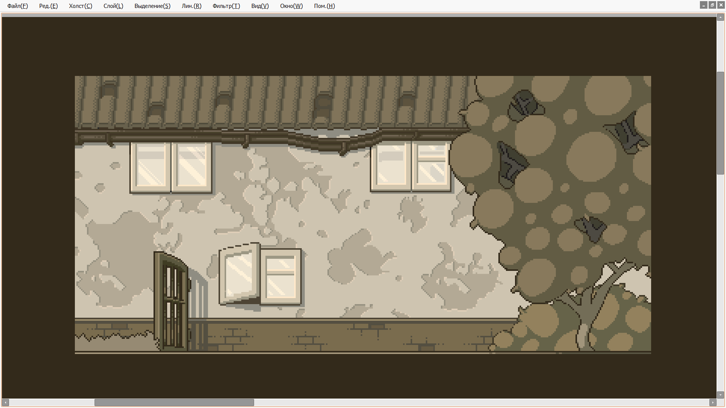This screenshot has width=726, height=408.
Task: Open the Вид(V) view menu
Action: point(260,6)
